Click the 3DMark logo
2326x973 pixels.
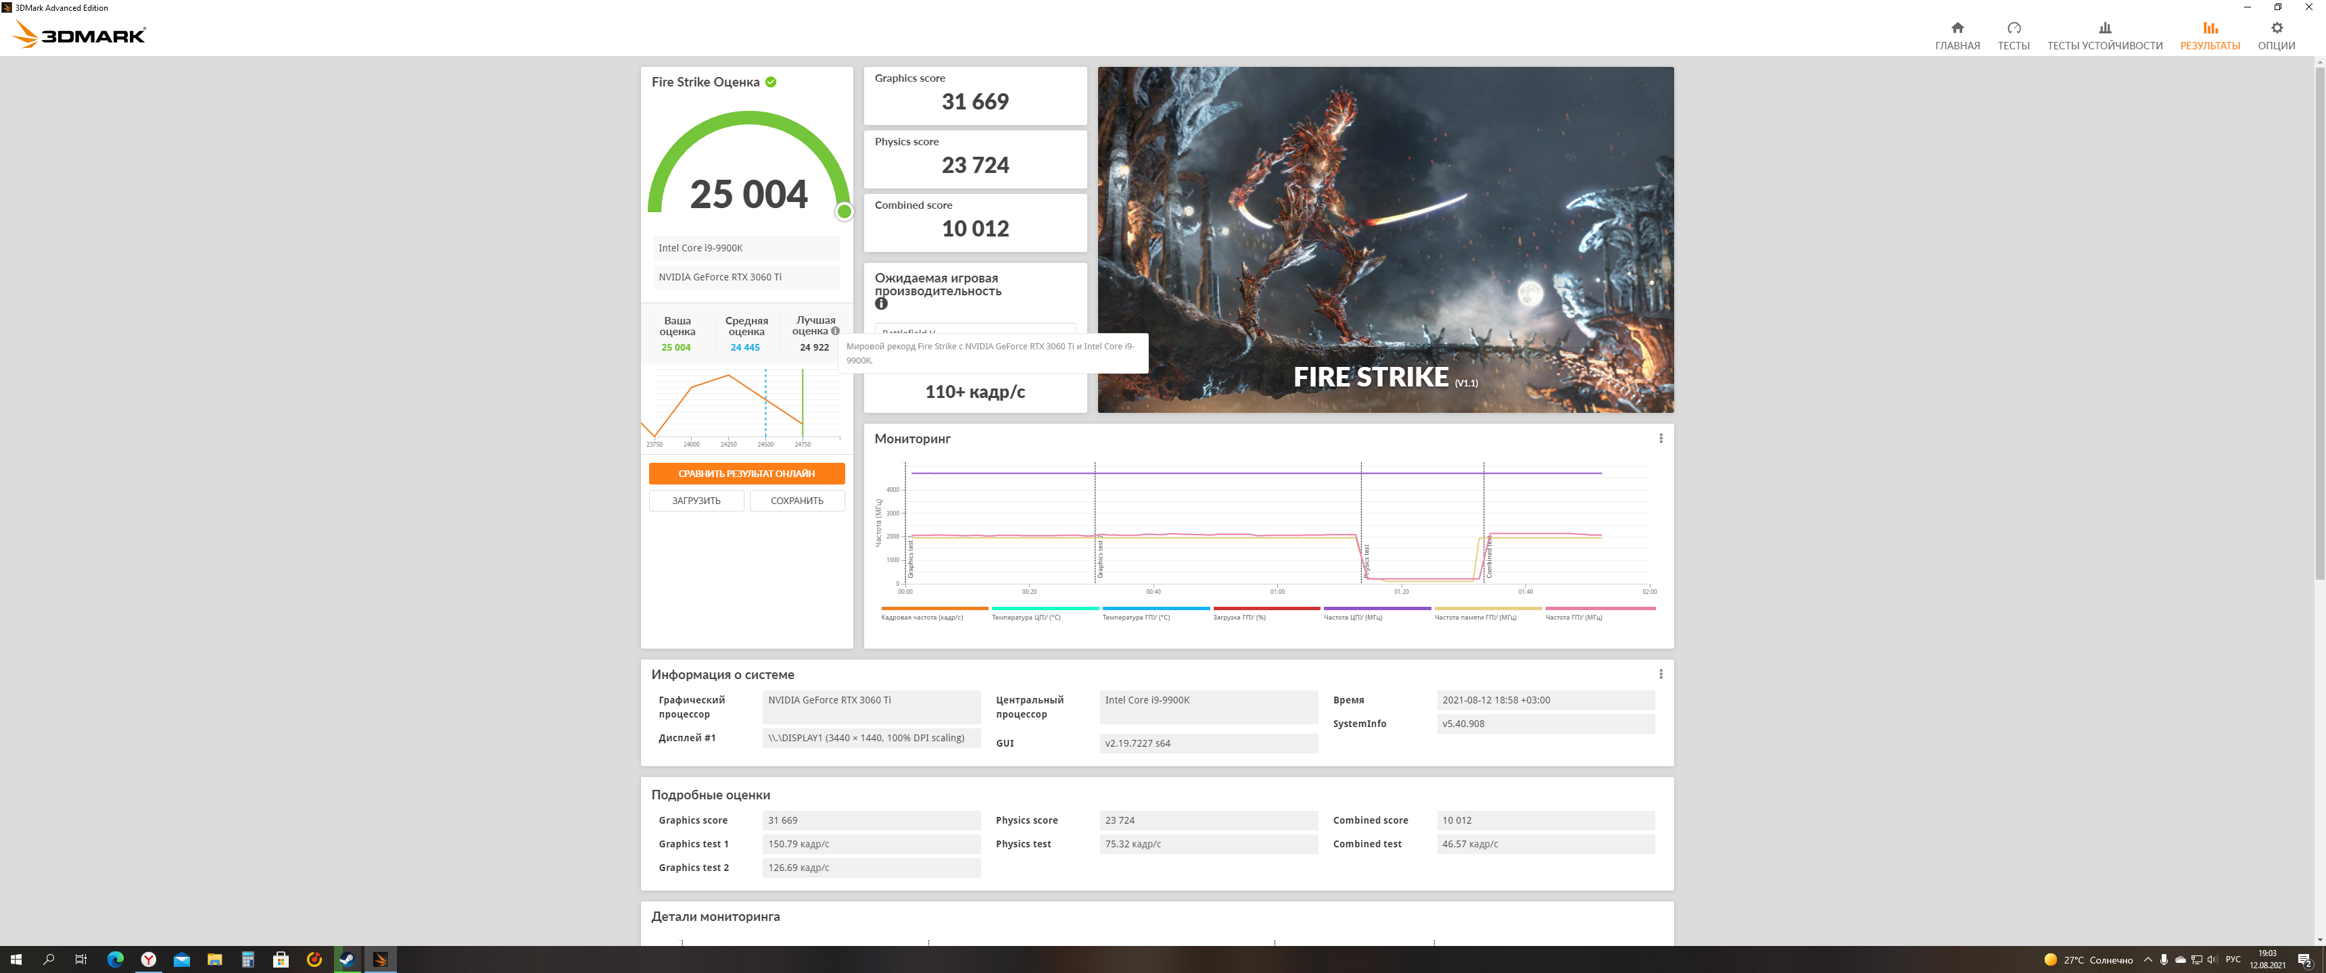pyautogui.click(x=80, y=35)
